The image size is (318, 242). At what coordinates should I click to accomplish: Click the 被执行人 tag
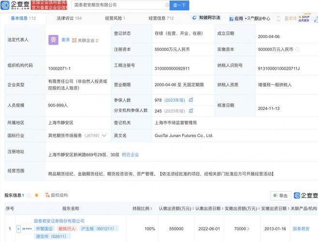click(x=67, y=228)
